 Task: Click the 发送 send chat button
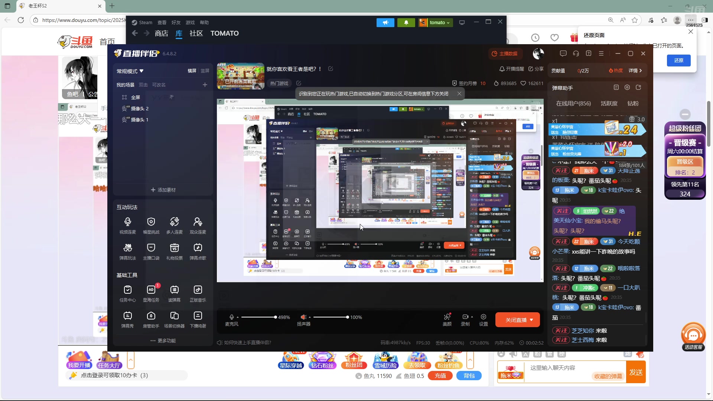(636, 372)
